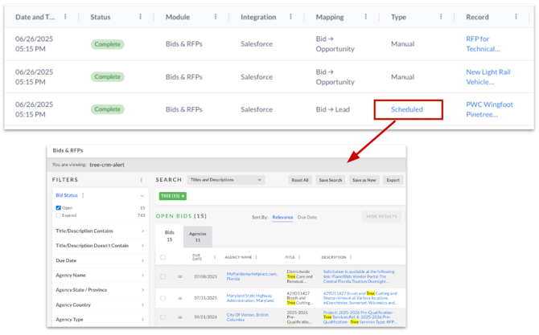Click the Scheduled type link
The height and width of the screenshot is (335, 539).
click(x=406, y=109)
